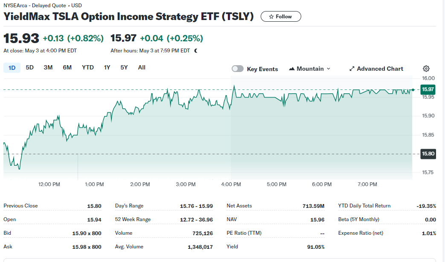Click the Bid value 15.90 x 800
This screenshot has height=262, width=445.
pos(87,233)
